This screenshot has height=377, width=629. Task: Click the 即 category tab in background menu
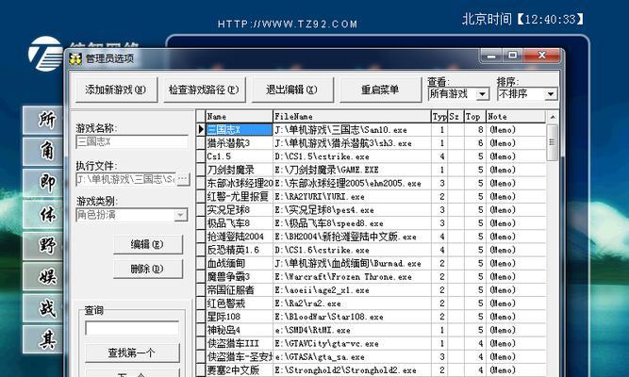point(43,183)
